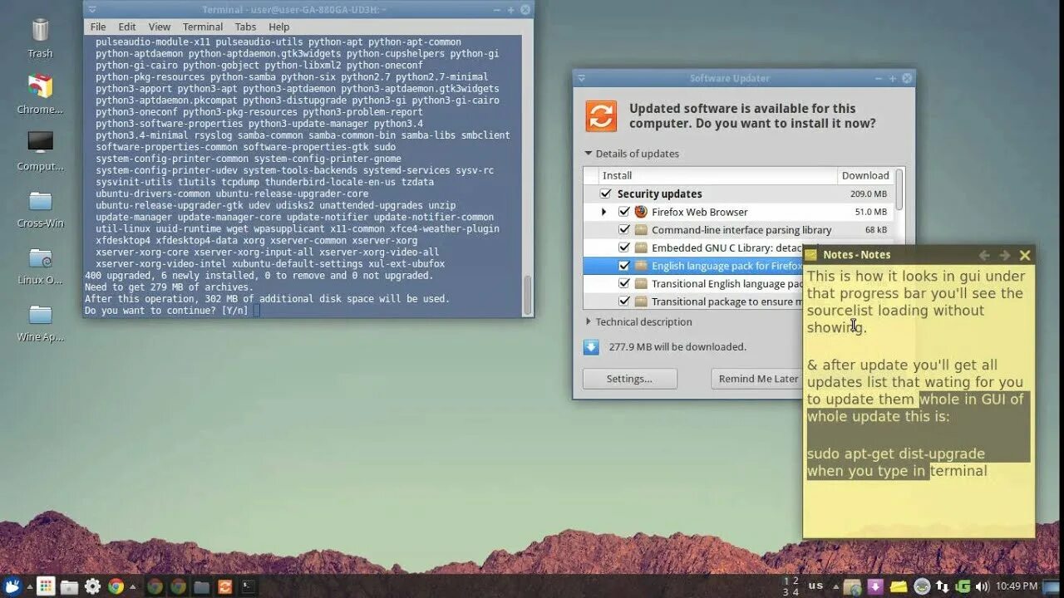This screenshot has width=1064, height=598.
Task: Click the Settings... button in Software Updater
Action: (x=629, y=379)
